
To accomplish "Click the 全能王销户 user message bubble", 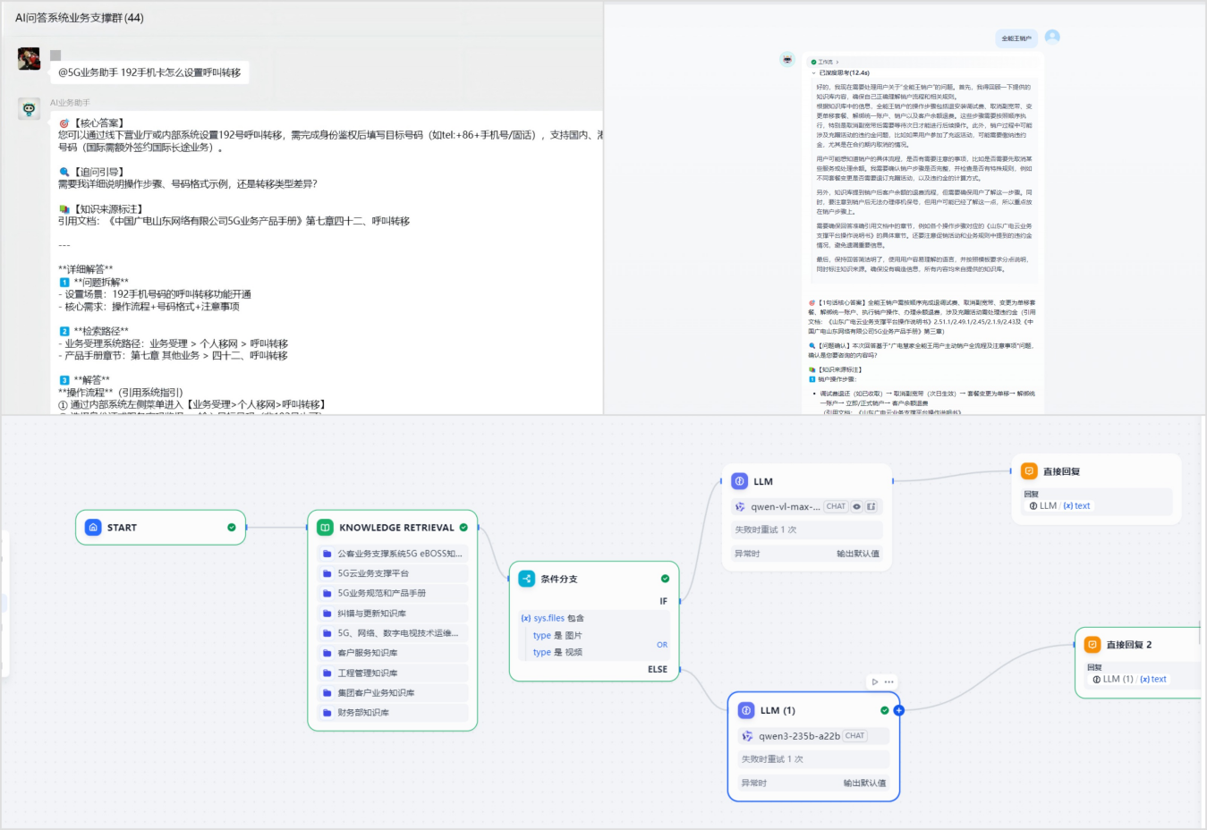I will [x=1016, y=38].
